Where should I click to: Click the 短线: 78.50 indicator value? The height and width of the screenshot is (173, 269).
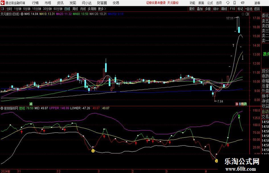(26, 108)
